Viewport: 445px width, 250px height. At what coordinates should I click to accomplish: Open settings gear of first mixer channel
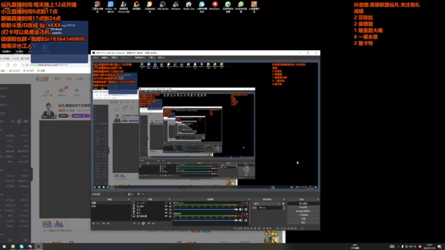[x=246, y=209]
